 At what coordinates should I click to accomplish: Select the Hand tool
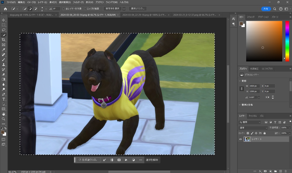click(4, 114)
